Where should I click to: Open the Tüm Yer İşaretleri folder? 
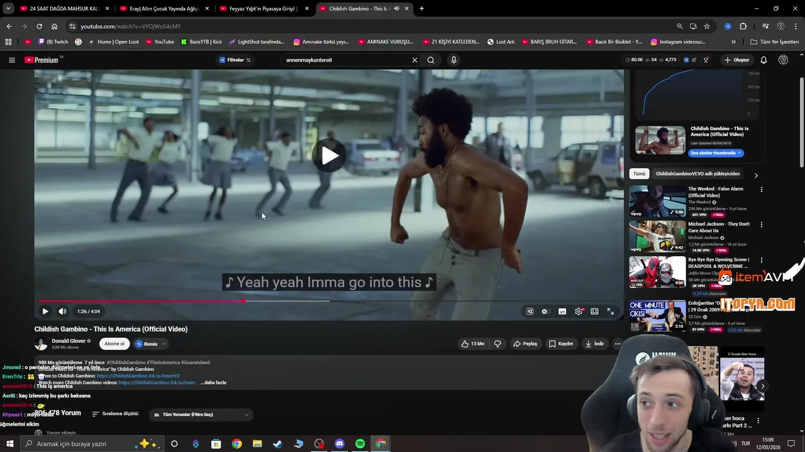[775, 42]
